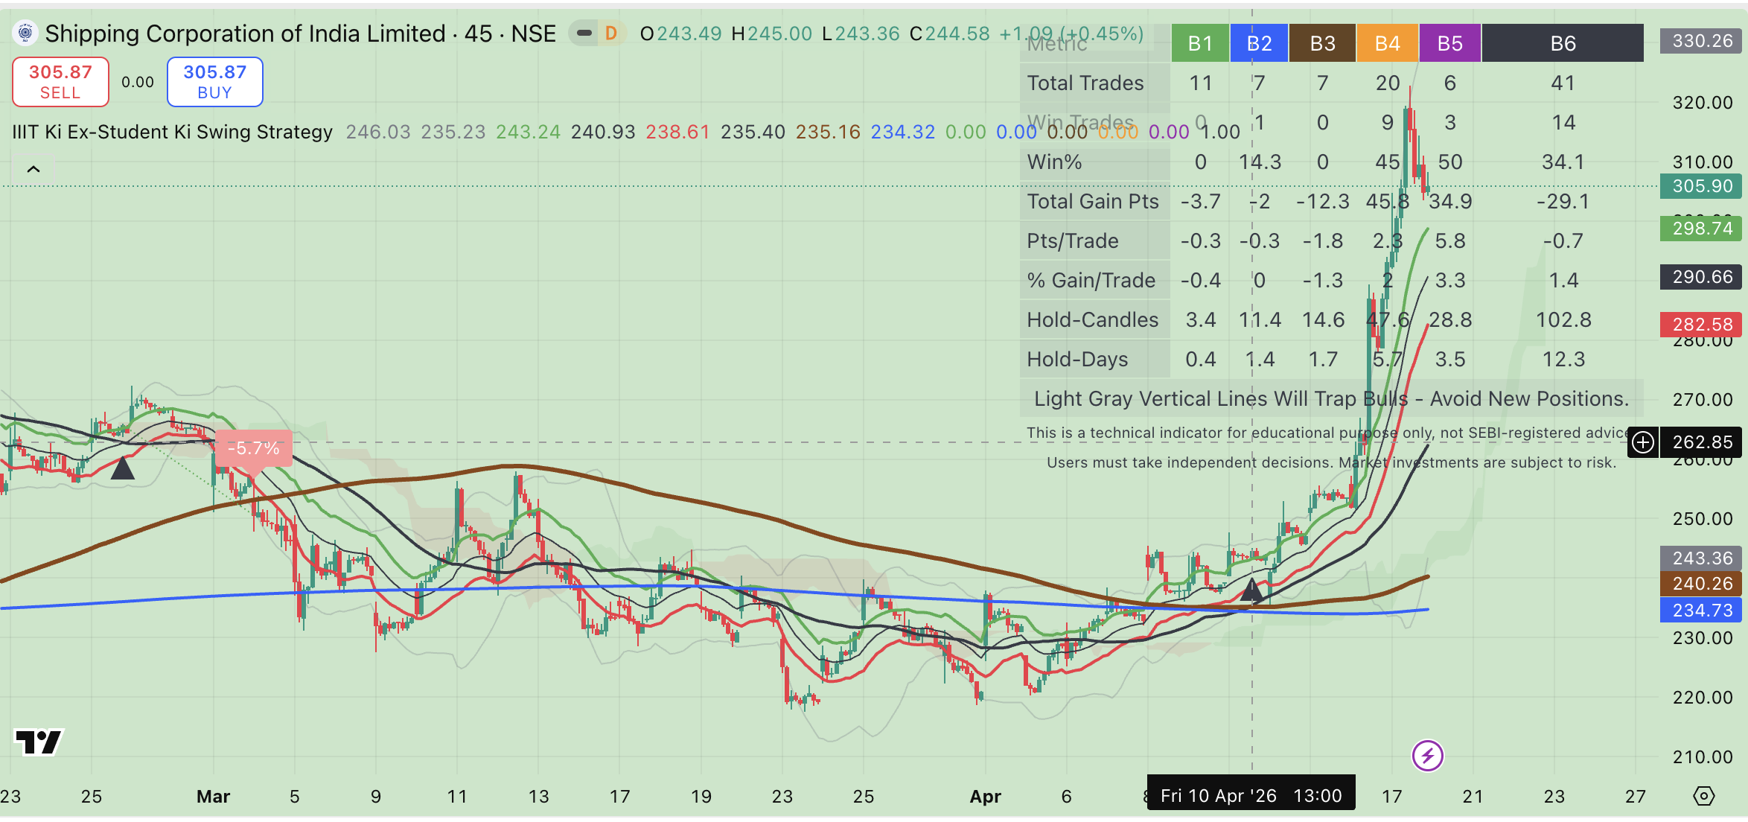
Task: Click the crosshair plus icon on price axis
Action: 1642,442
